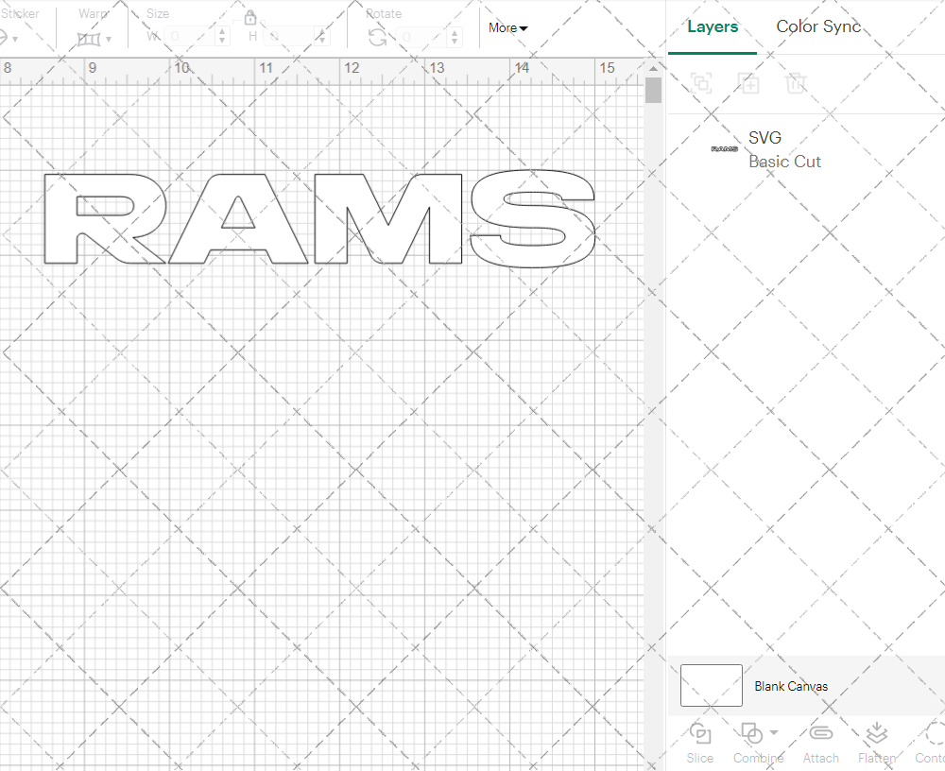Click the Height size input field
945x771 pixels.
coord(289,36)
